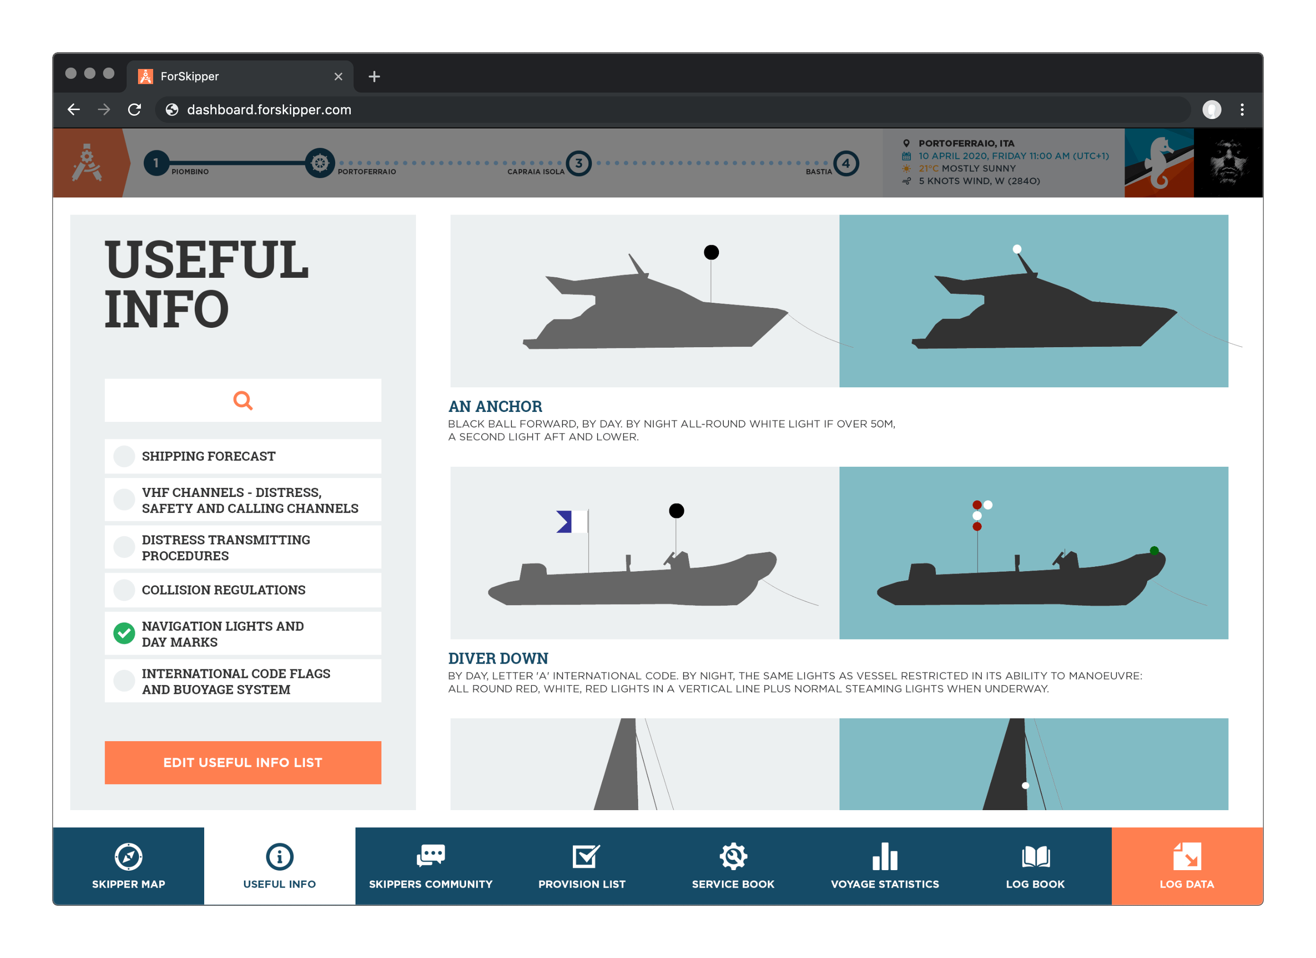Open Skippers Community chat icon
Screen dimensions: 1316x958
click(x=431, y=856)
